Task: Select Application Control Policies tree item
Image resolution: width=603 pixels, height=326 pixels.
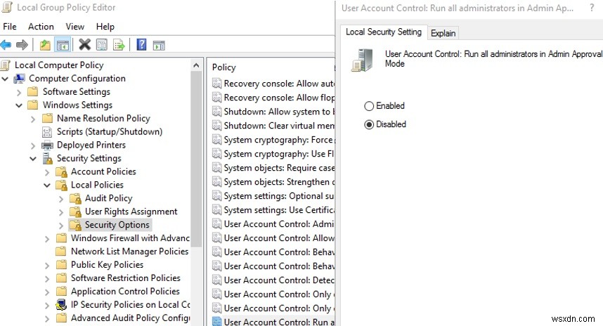Action: click(125, 292)
